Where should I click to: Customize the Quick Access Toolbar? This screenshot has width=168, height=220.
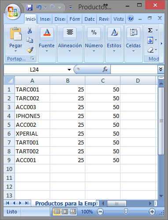70,7
